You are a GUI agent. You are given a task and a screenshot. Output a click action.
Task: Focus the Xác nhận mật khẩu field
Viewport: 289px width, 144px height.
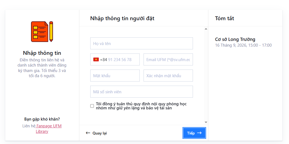pyautogui.click(x=168, y=76)
